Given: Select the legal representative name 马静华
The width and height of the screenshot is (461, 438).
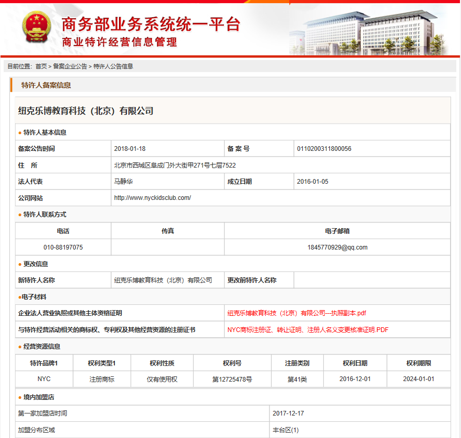Looking at the screenshot, I should [x=124, y=182].
